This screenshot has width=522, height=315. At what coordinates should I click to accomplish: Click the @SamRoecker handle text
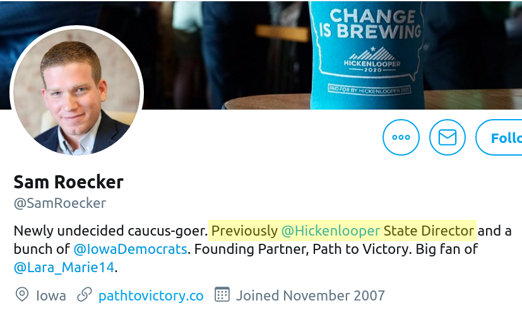[60, 203]
